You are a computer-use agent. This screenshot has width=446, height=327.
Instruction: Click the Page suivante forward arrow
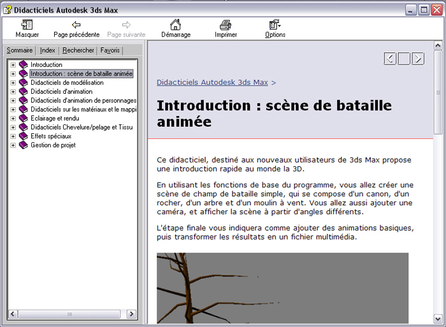(126, 25)
